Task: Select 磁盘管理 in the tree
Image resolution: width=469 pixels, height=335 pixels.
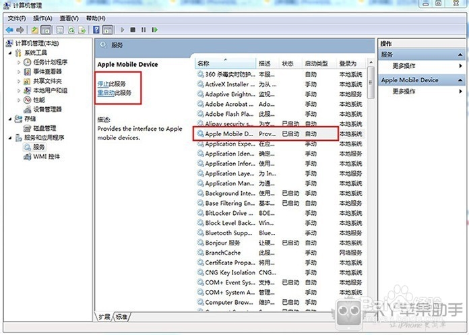Action: click(44, 128)
